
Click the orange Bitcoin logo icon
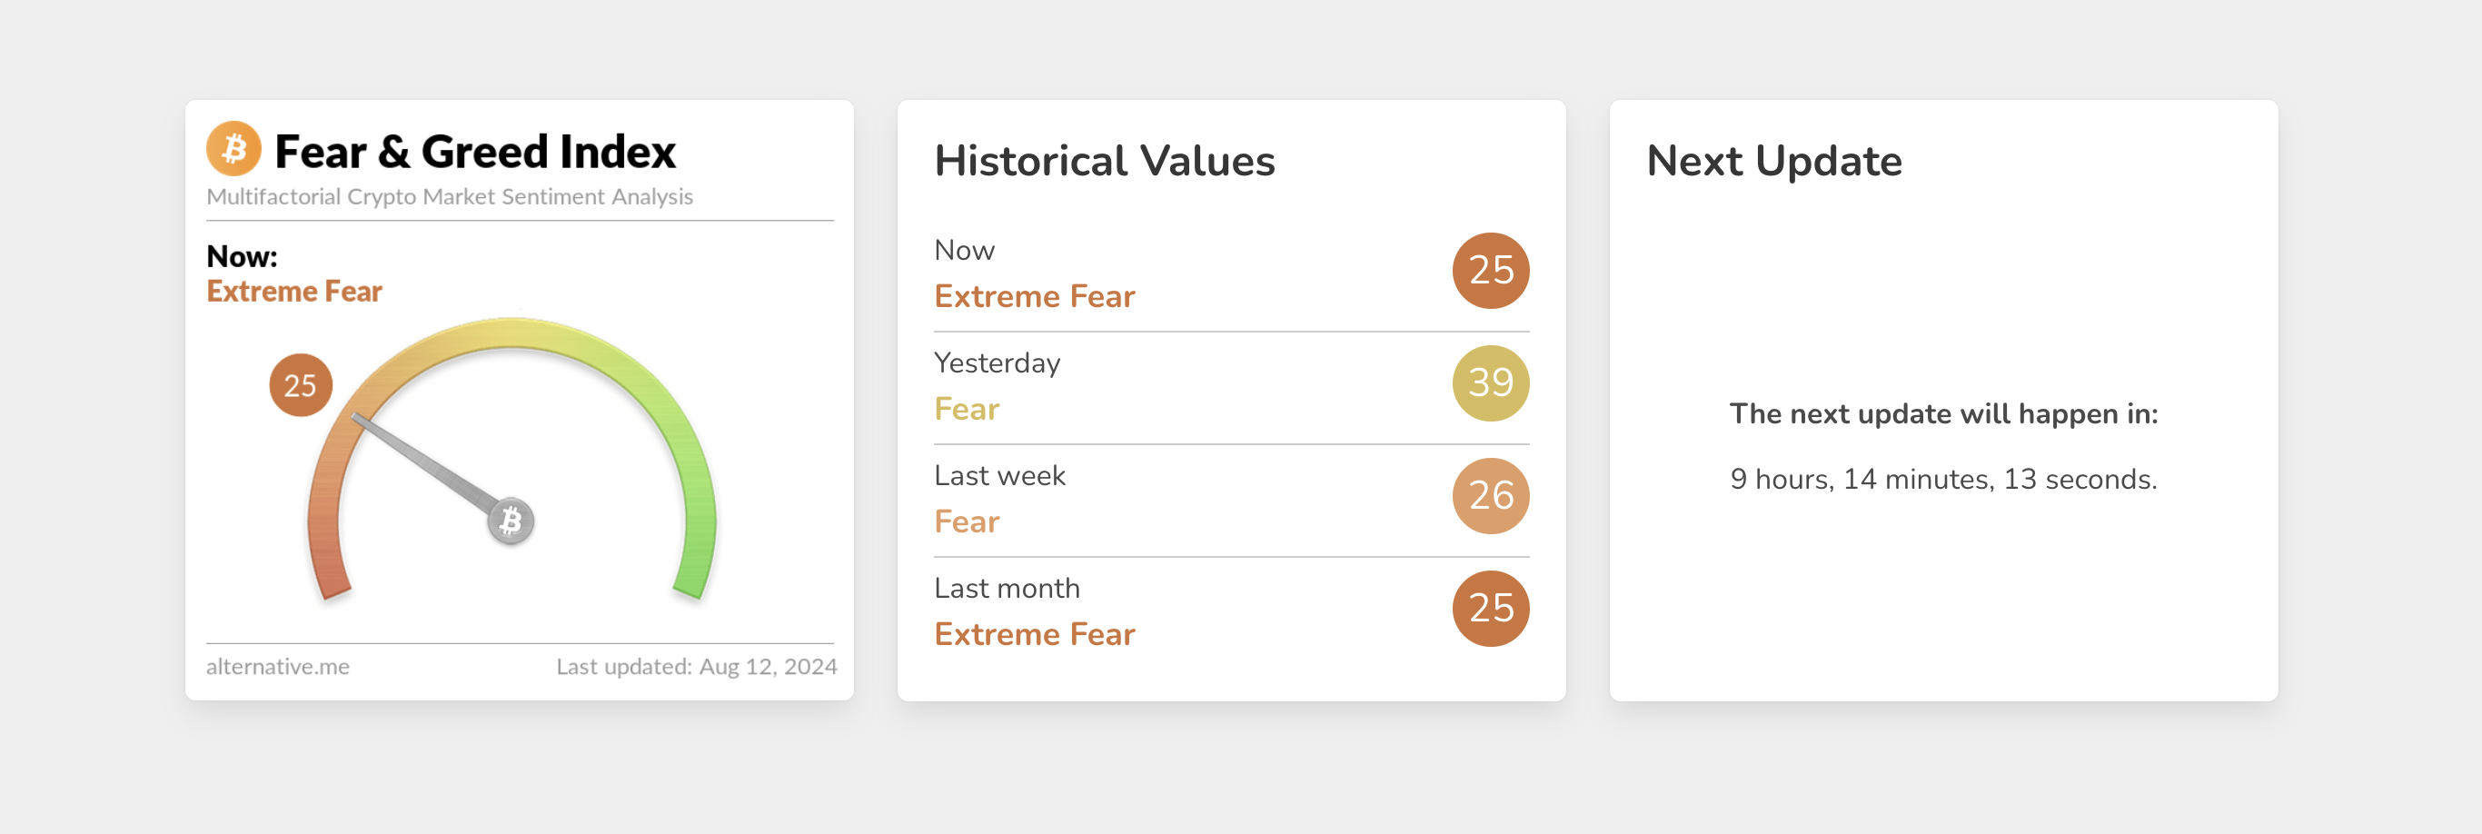click(x=233, y=149)
